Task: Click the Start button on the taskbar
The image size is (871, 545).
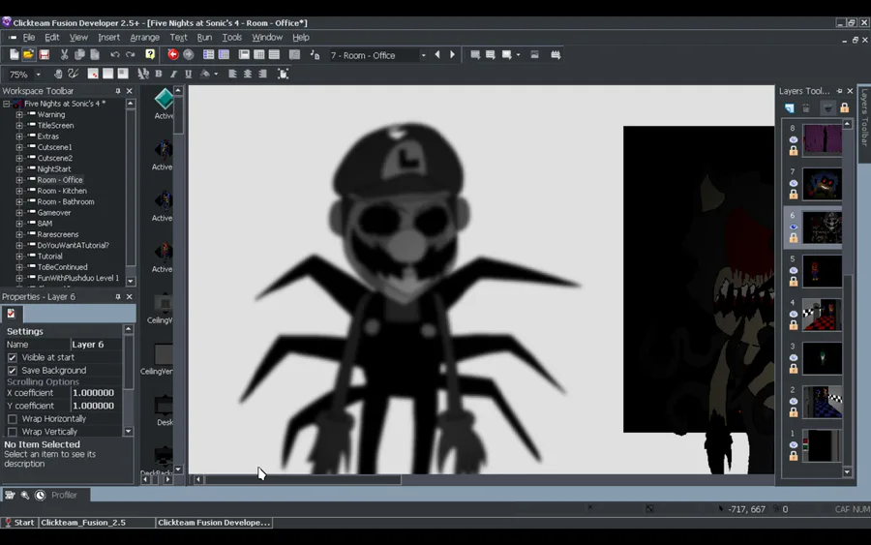Action: click(x=19, y=523)
